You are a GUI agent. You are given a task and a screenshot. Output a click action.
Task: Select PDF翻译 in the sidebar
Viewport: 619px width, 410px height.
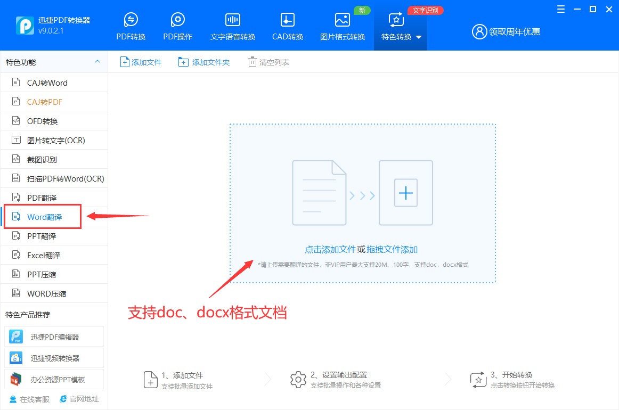54,198
